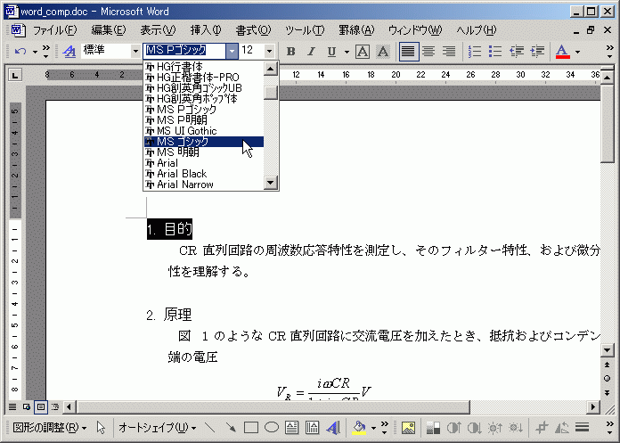
Task: Select the Rectangle drawing tool
Action: (x=251, y=428)
